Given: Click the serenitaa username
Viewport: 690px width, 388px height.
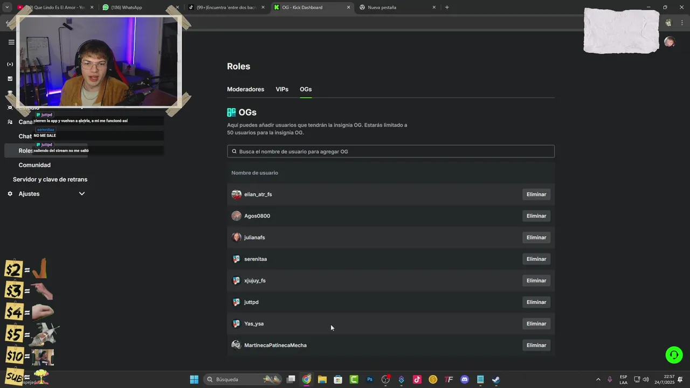Looking at the screenshot, I should [256, 259].
